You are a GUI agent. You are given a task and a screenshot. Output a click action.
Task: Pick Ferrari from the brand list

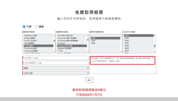pyautogui.click(x=38, y=41)
